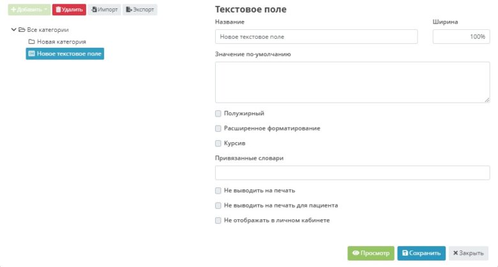Enable the Полужирный checkbox
This screenshot has height=267, width=498.
(x=218, y=113)
